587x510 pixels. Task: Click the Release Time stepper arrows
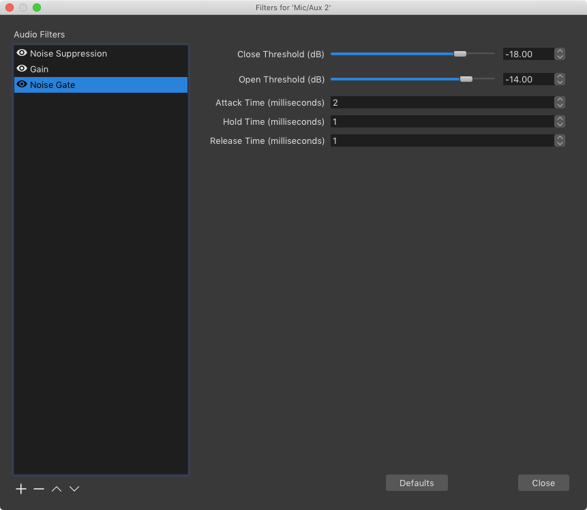point(560,140)
